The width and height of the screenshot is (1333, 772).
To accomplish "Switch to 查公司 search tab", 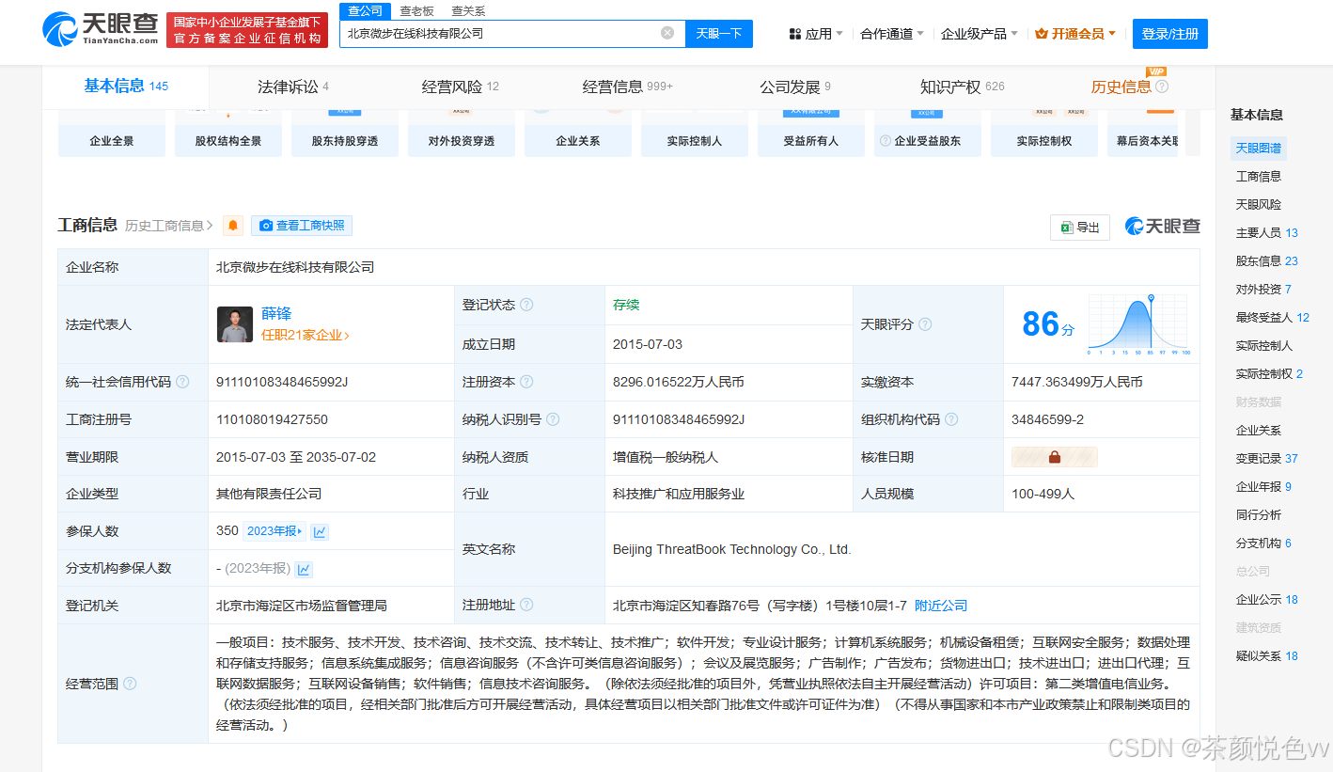I will tap(365, 11).
